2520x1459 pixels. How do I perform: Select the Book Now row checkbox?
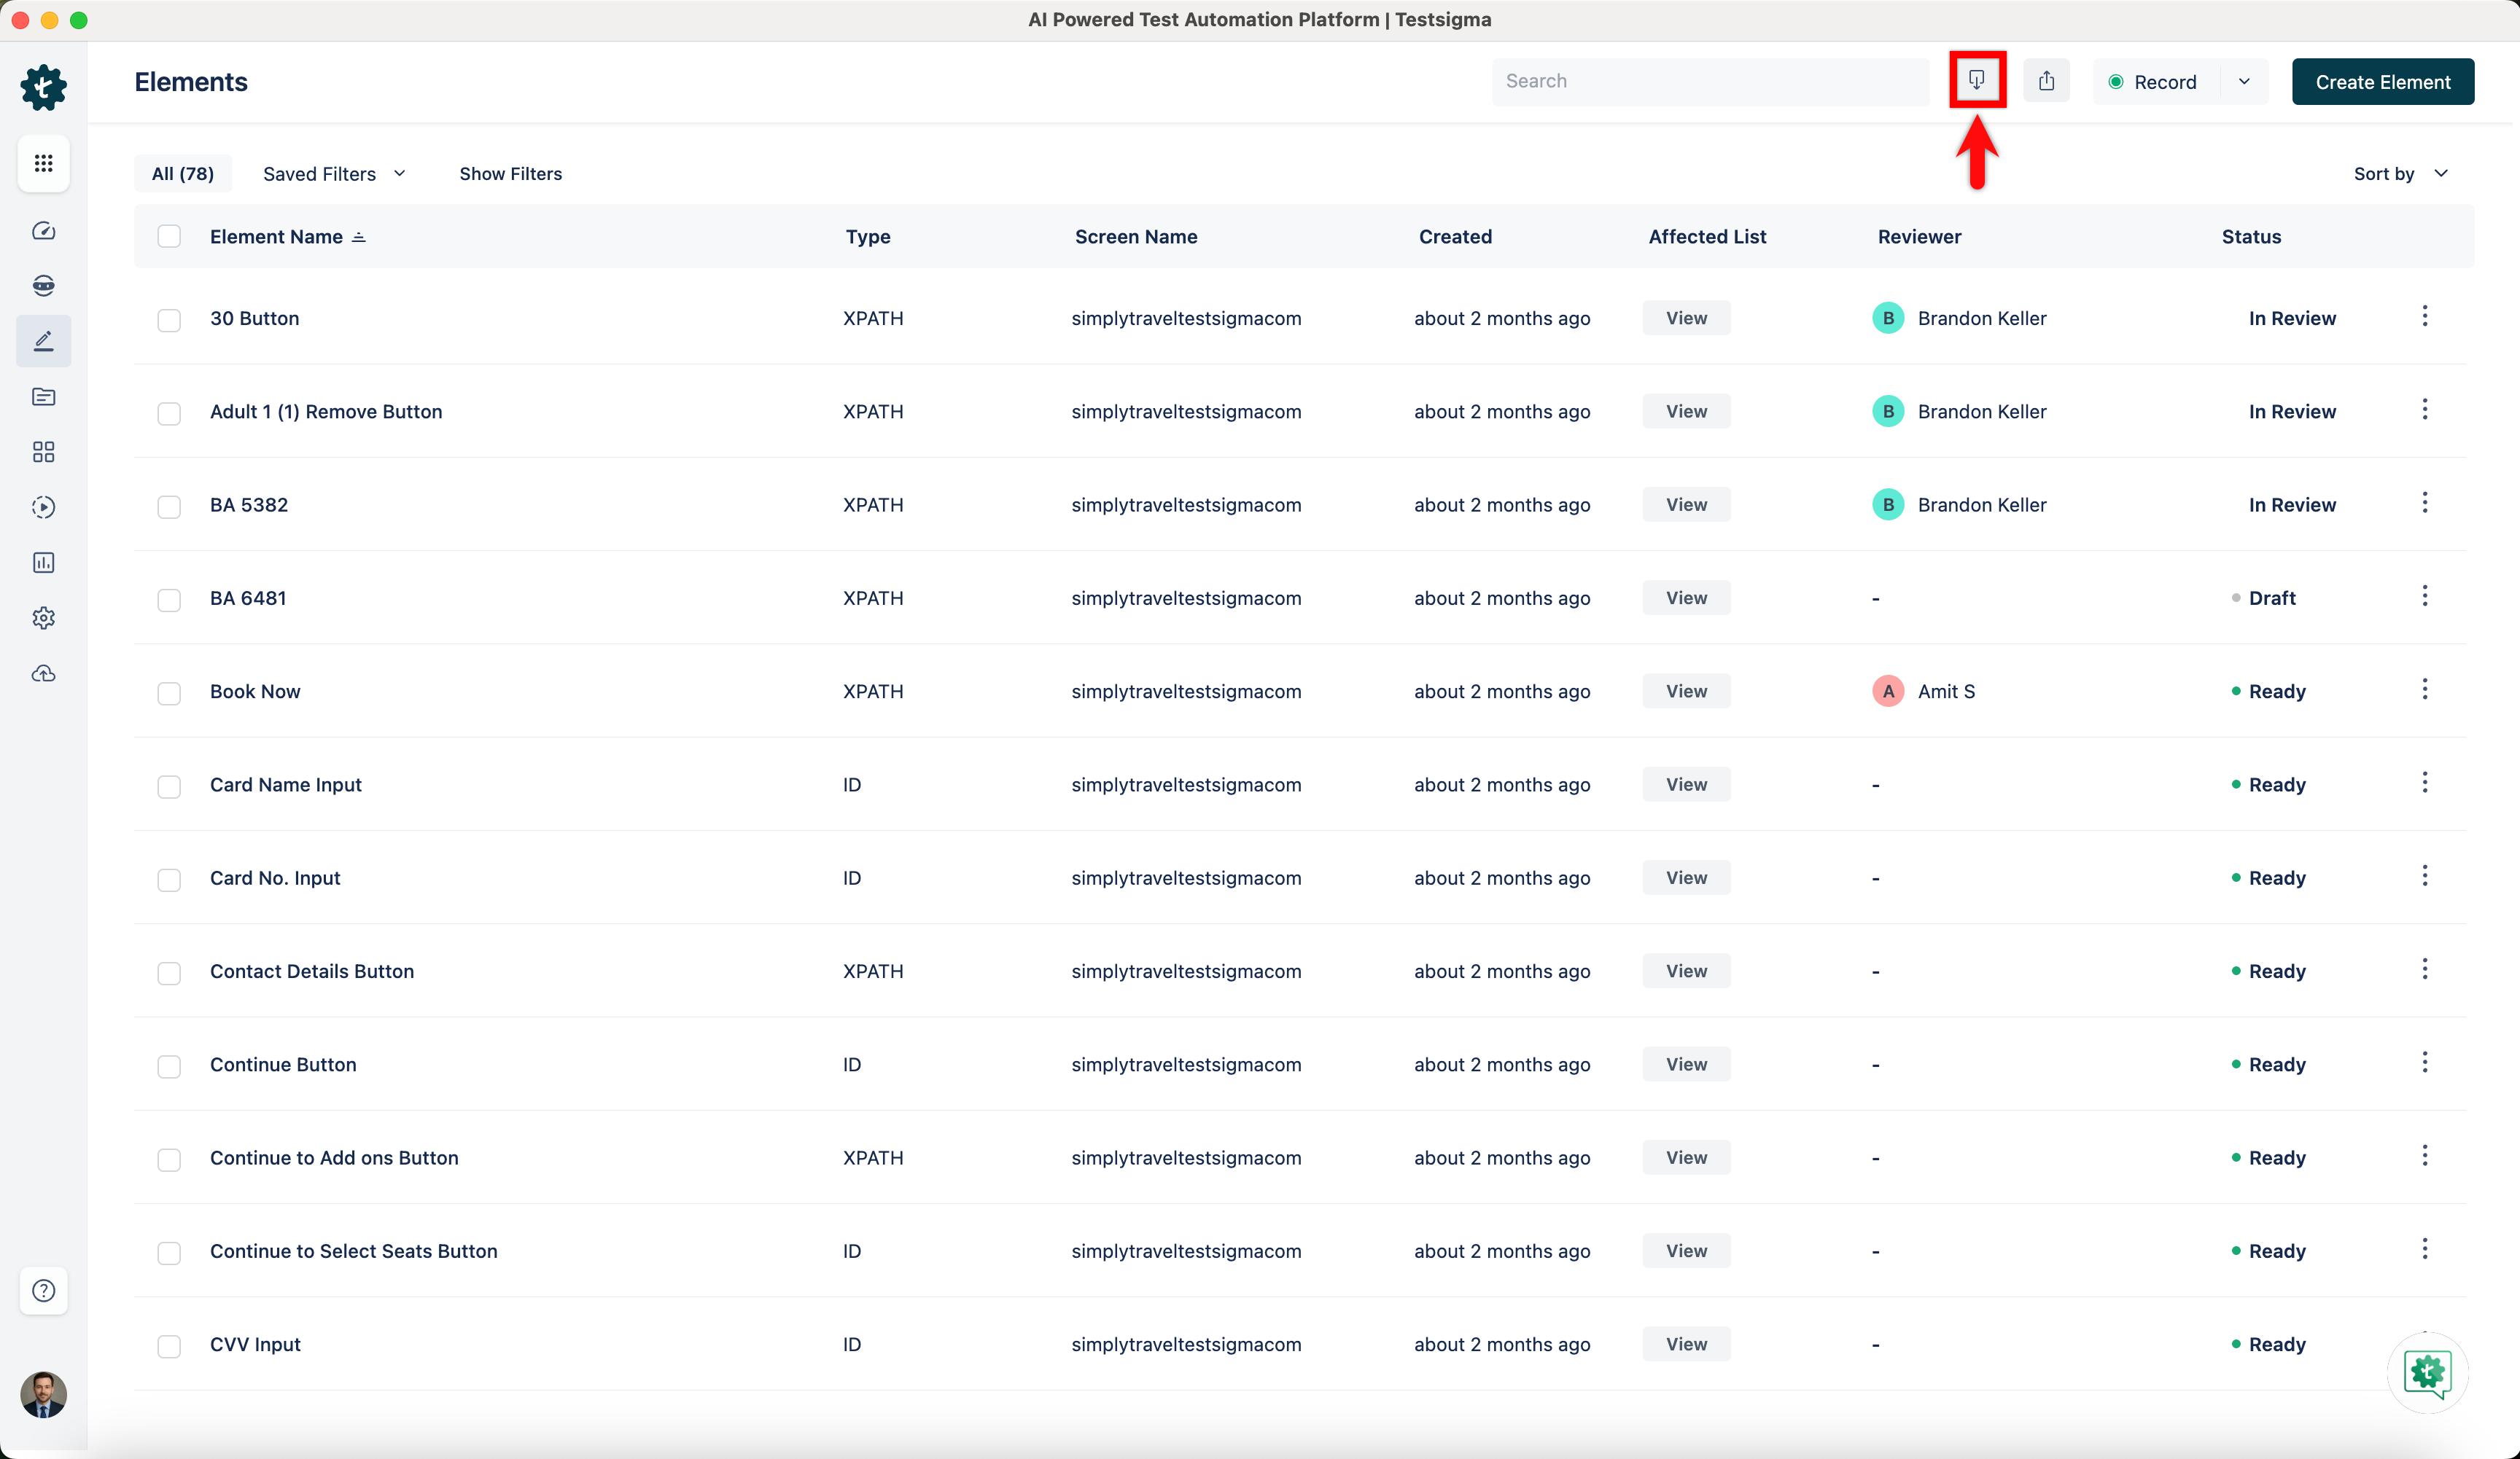pos(169,692)
